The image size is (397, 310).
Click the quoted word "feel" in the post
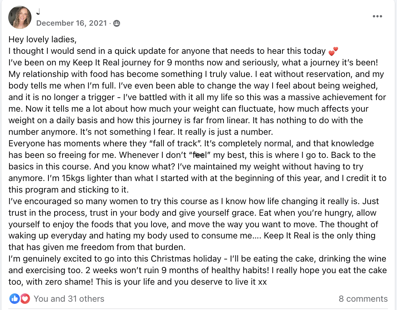click(200, 155)
